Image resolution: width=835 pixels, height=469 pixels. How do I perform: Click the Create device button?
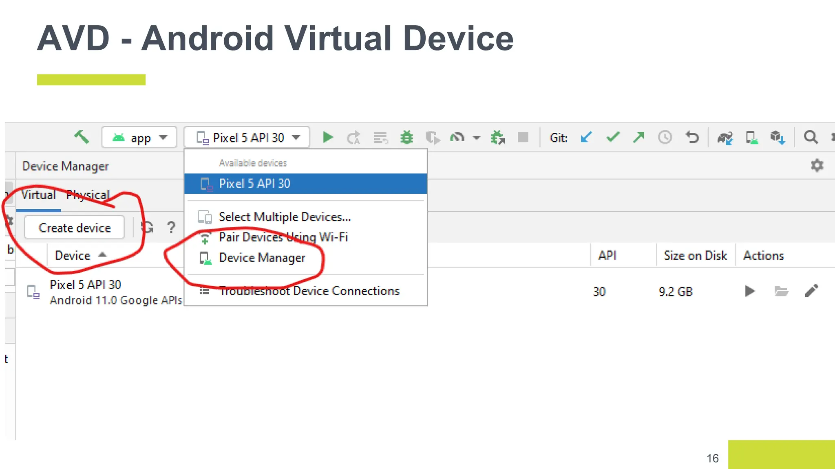(75, 228)
